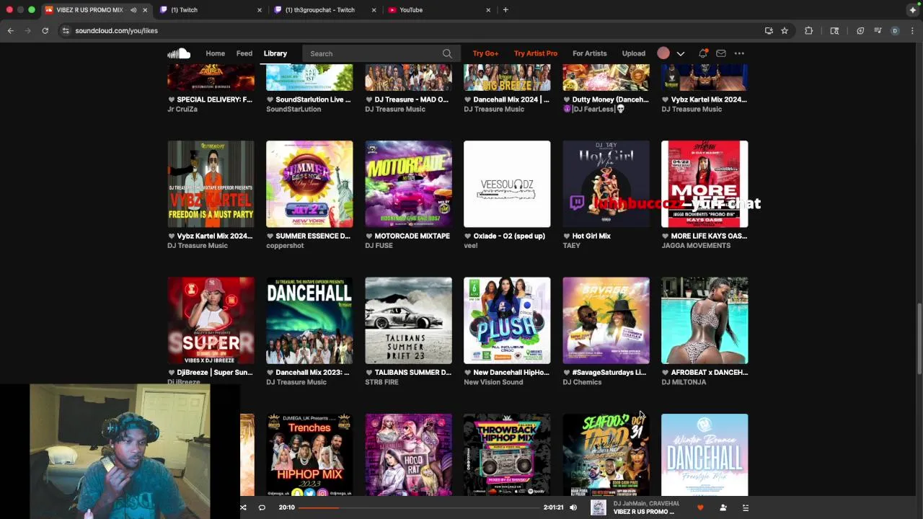Click the page vertical scrollbar
This screenshot has height=519, width=923.
919,339
